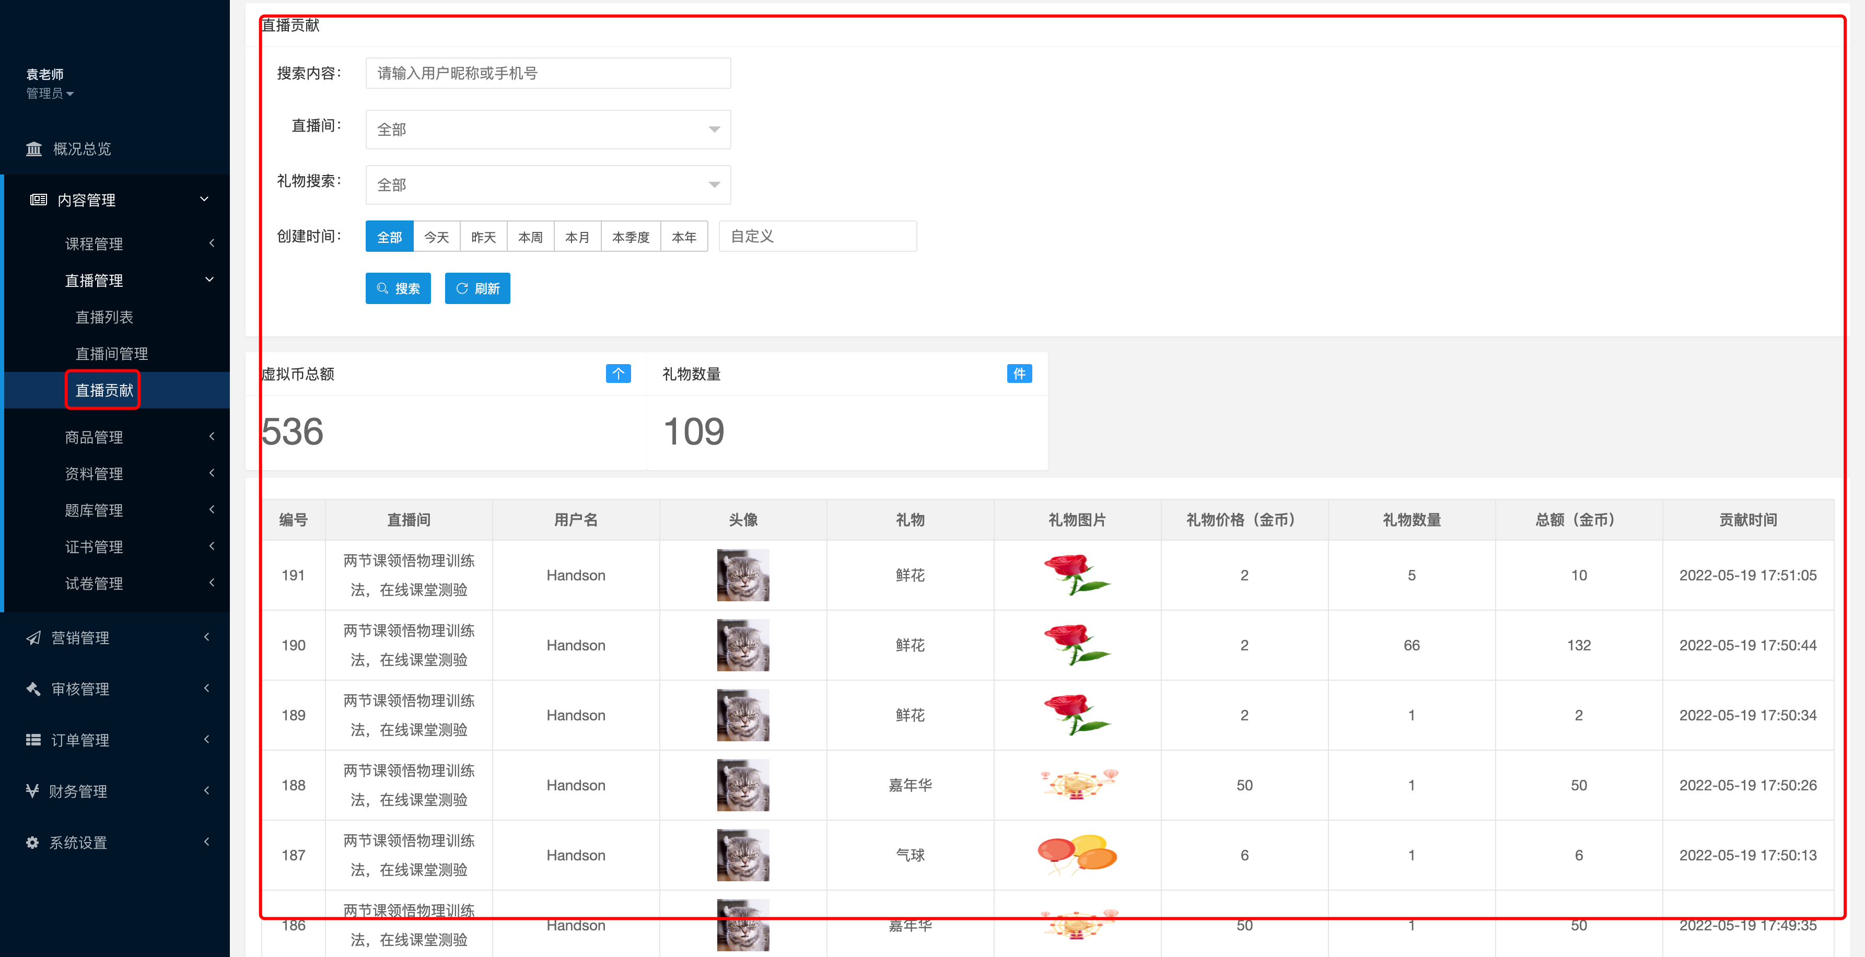1865x957 pixels.
Task: Open Handson's cat avatar in row 187
Action: tap(743, 855)
